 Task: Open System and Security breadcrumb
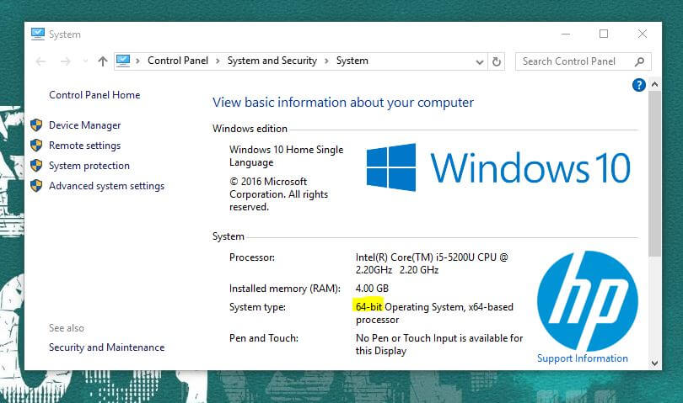[x=272, y=61]
